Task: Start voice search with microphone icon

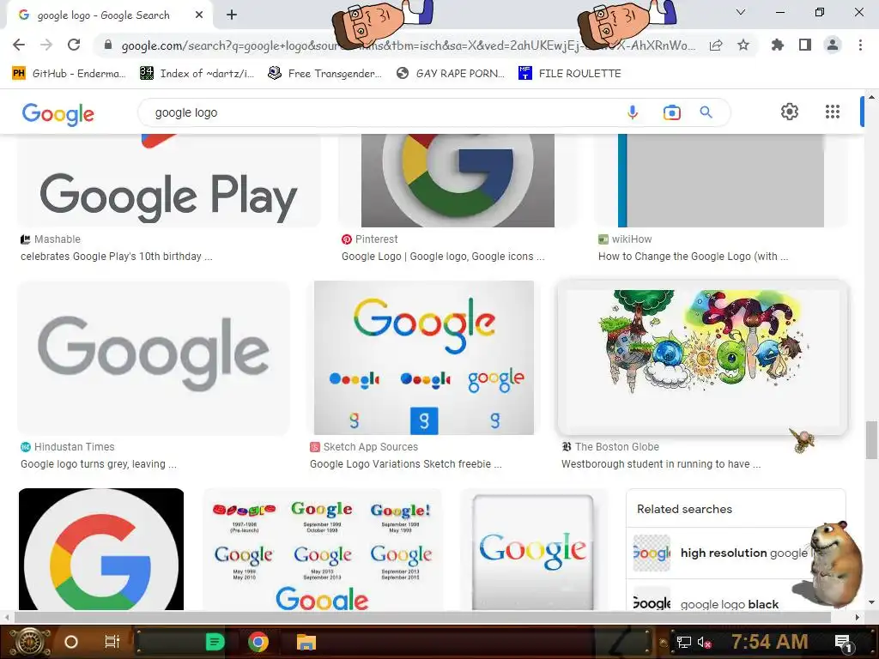Action: pos(633,112)
